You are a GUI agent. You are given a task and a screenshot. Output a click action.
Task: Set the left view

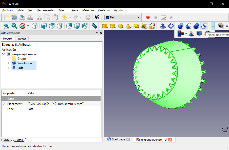[85, 26]
